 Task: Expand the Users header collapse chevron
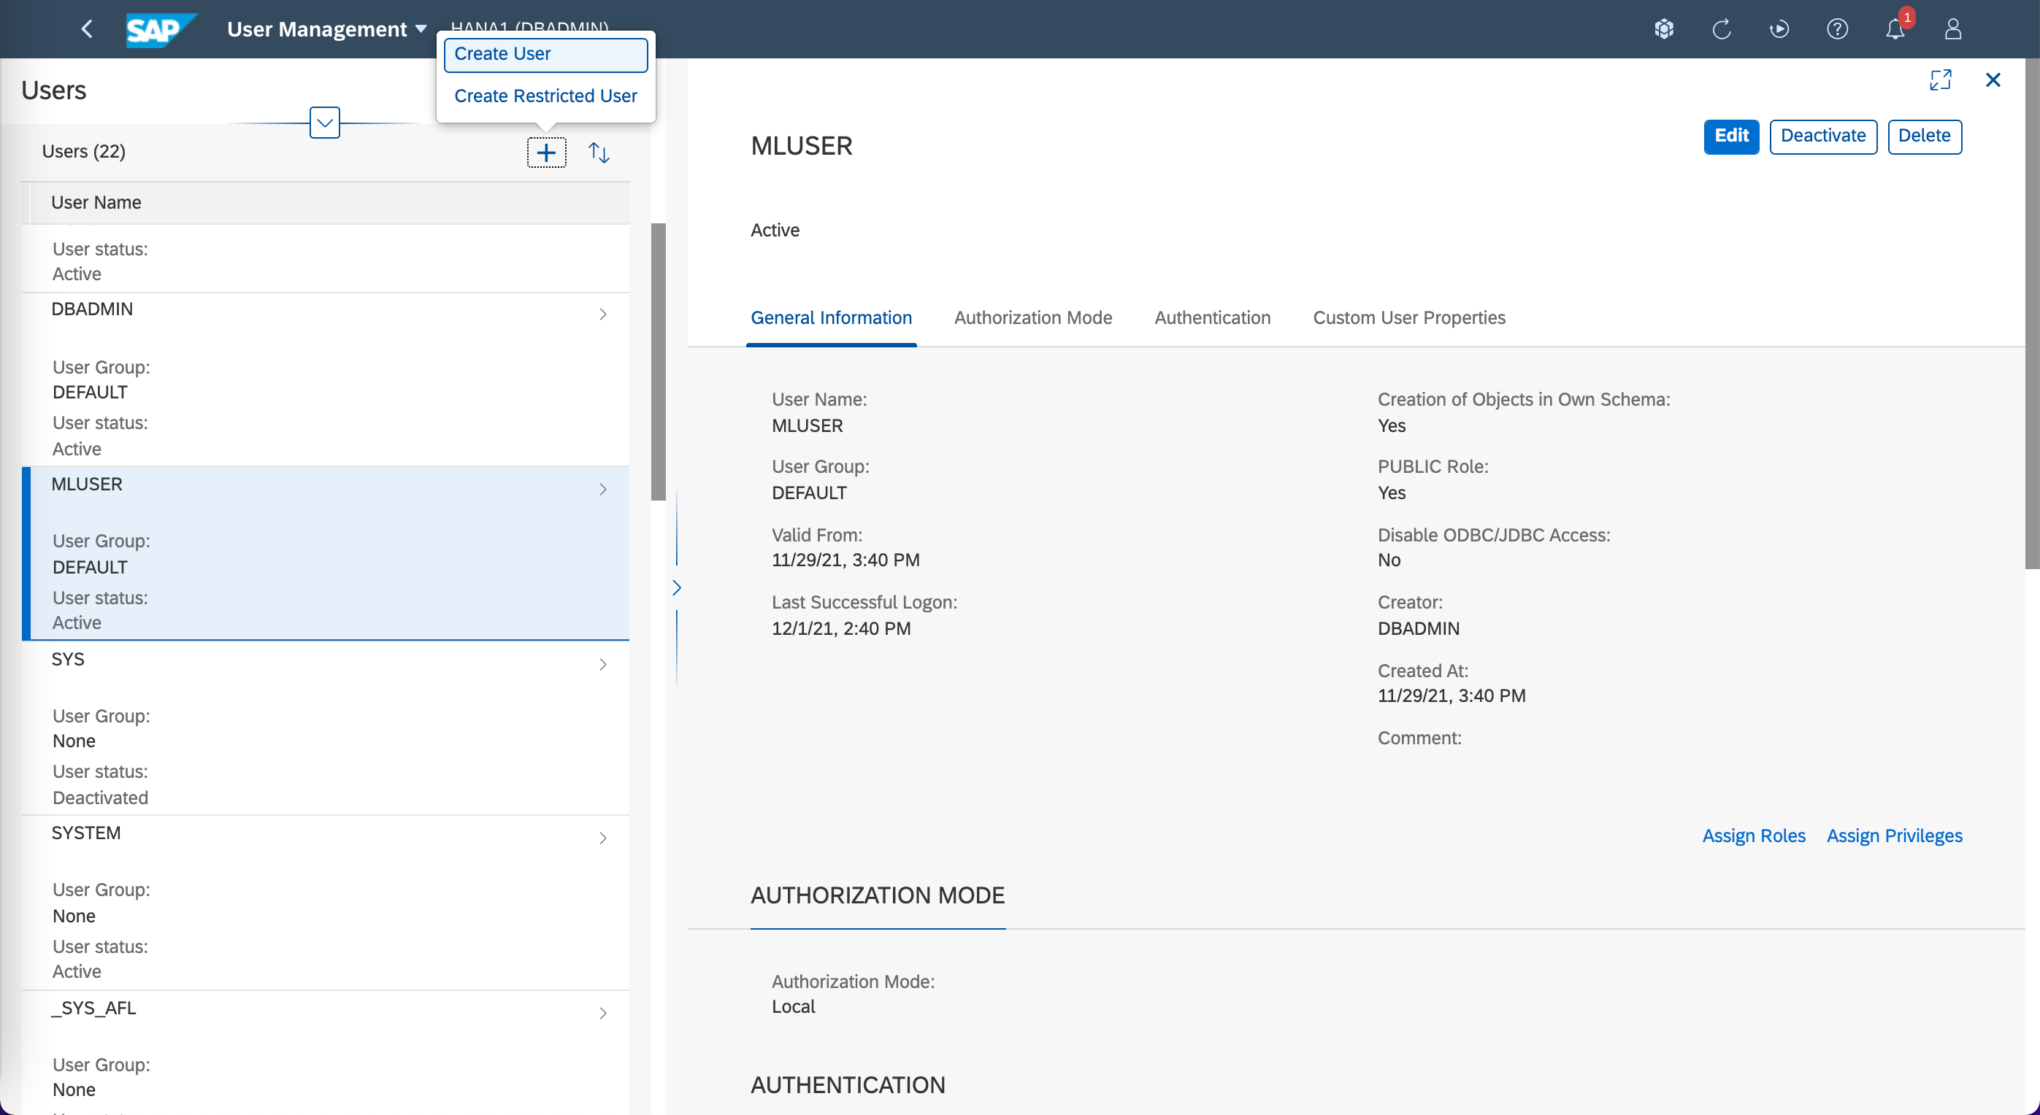pyautogui.click(x=325, y=123)
